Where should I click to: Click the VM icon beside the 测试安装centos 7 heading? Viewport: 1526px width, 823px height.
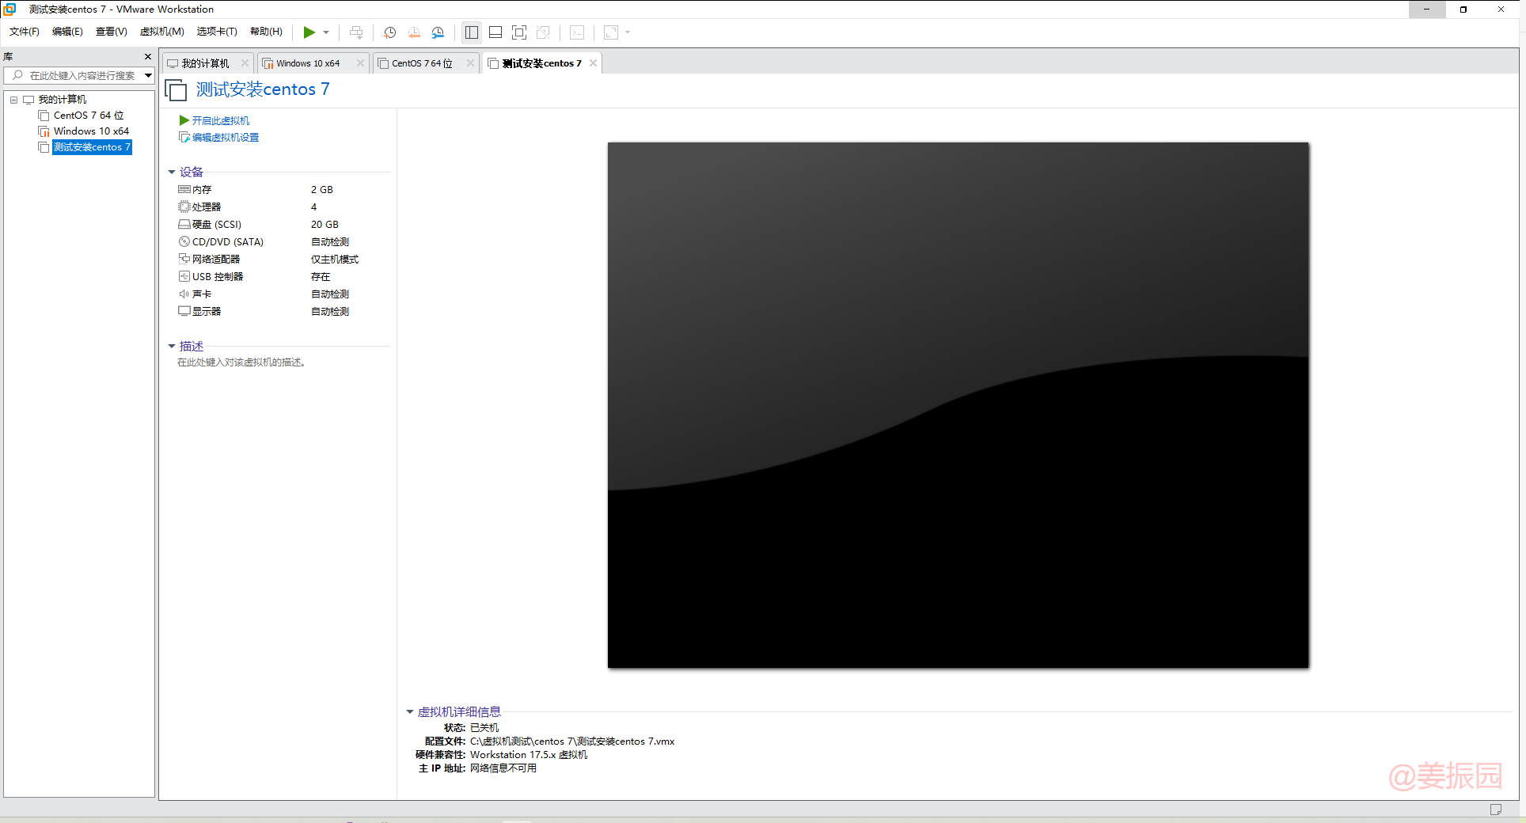pyautogui.click(x=176, y=90)
